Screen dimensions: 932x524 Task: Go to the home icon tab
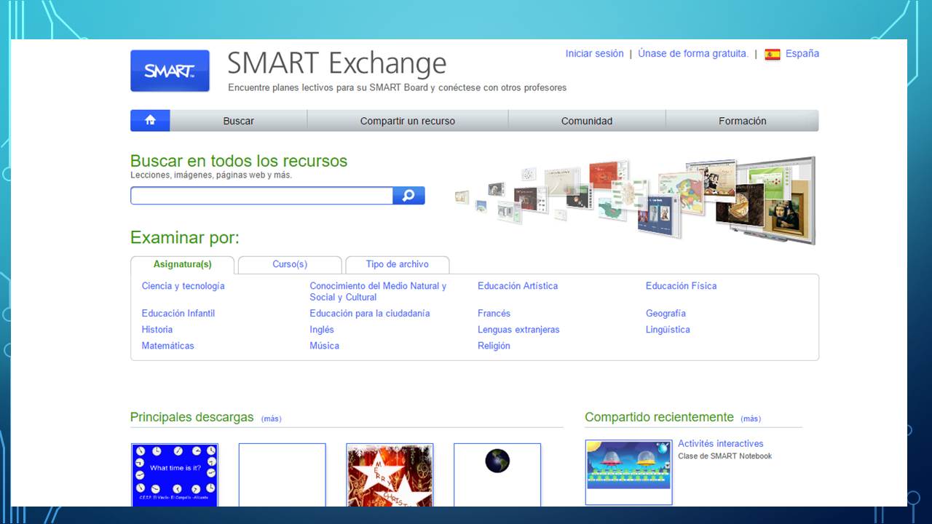150,121
